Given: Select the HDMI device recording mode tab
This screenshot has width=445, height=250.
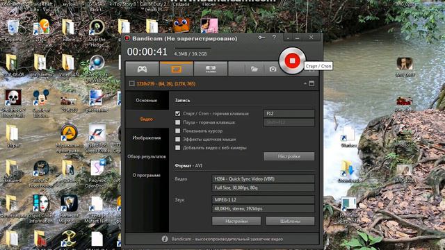Looking at the screenshot, I should click(x=210, y=69).
